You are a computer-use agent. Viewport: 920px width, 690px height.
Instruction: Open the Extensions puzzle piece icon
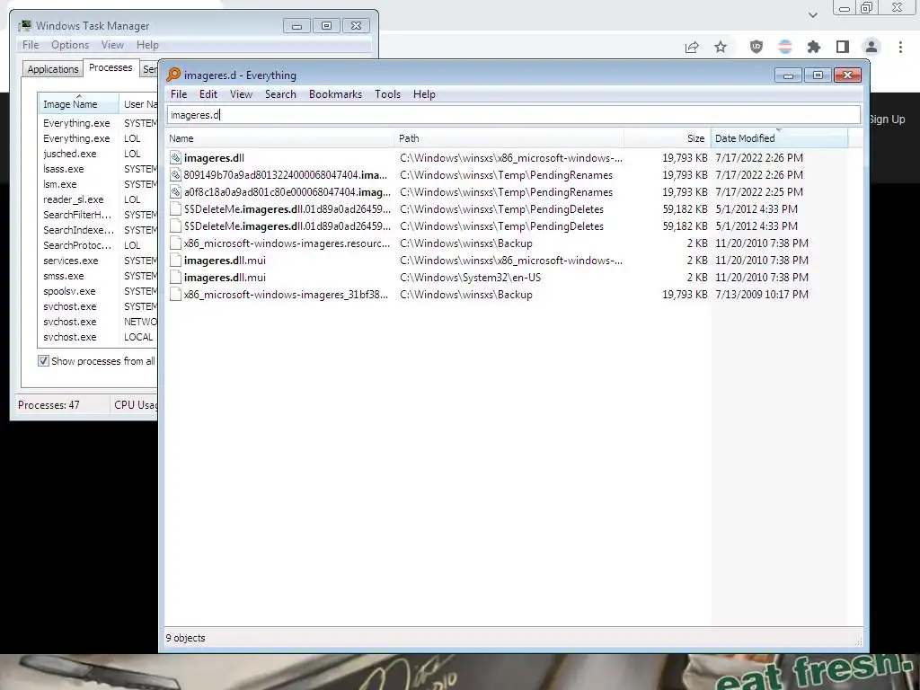[814, 47]
